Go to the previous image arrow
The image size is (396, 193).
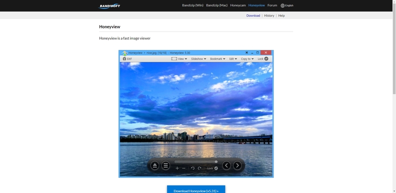(226, 166)
